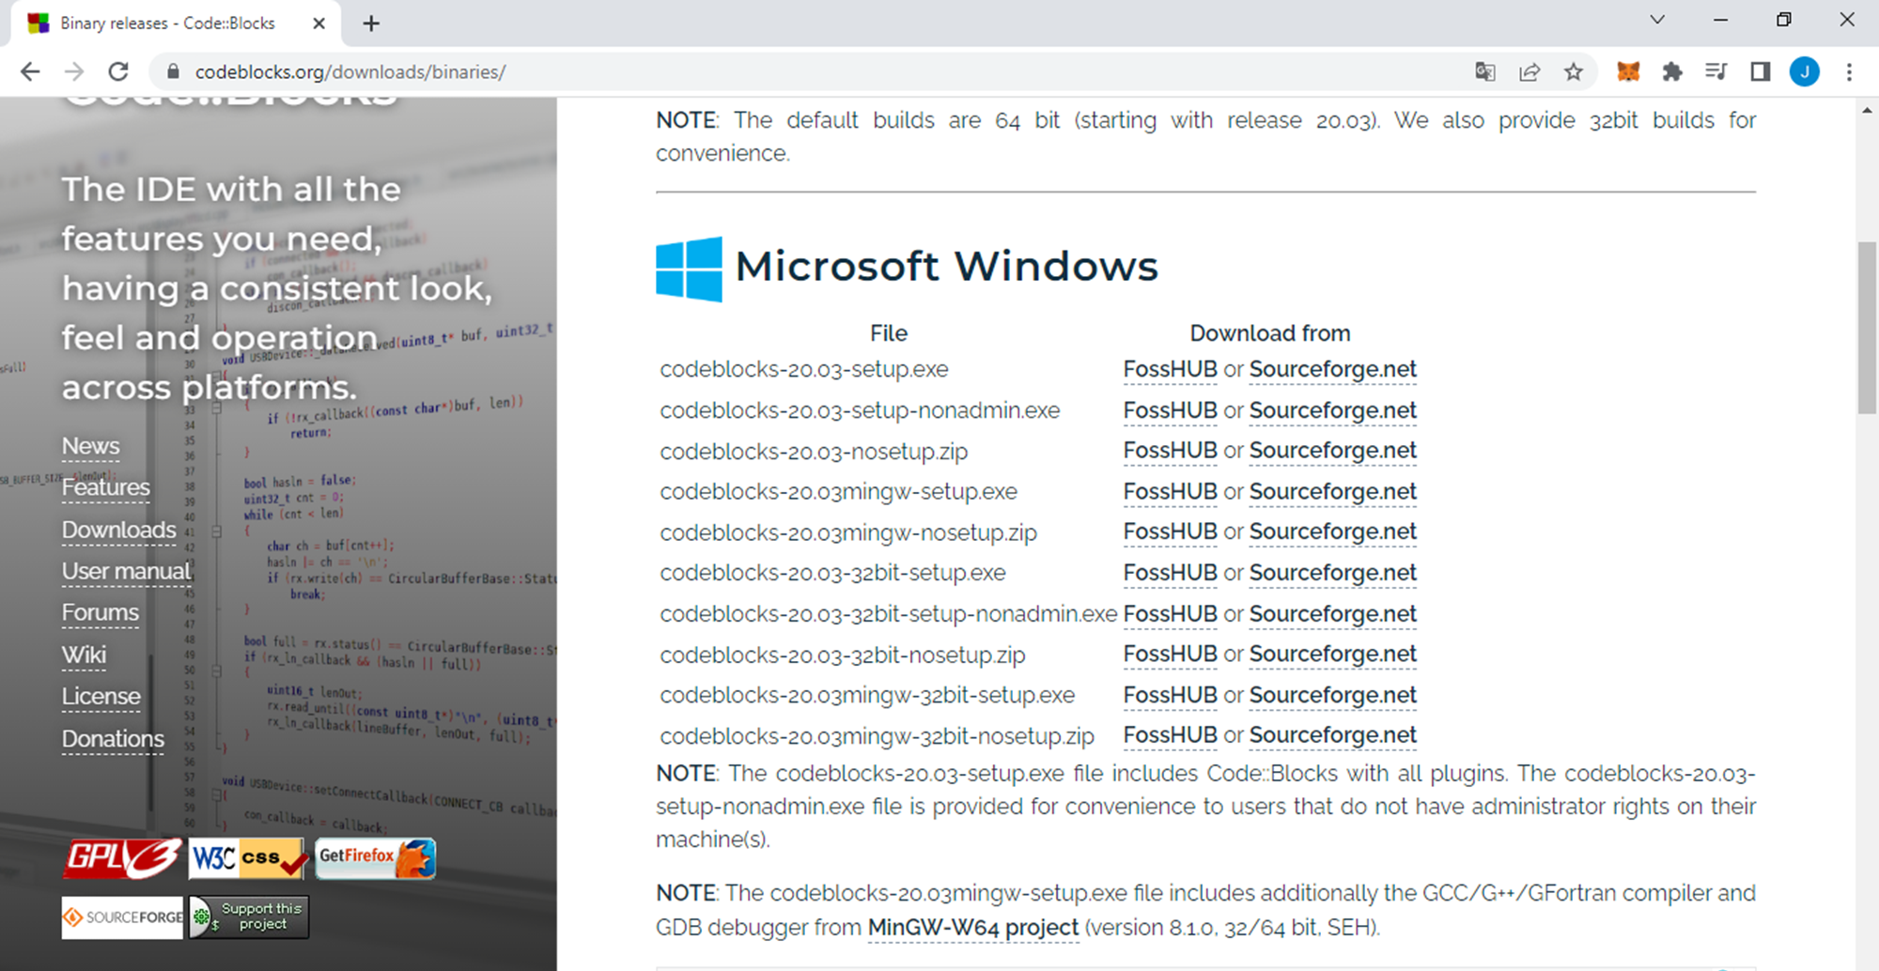The height and width of the screenshot is (971, 1879).
Task: Share this page via the share icon
Action: 1530,71
